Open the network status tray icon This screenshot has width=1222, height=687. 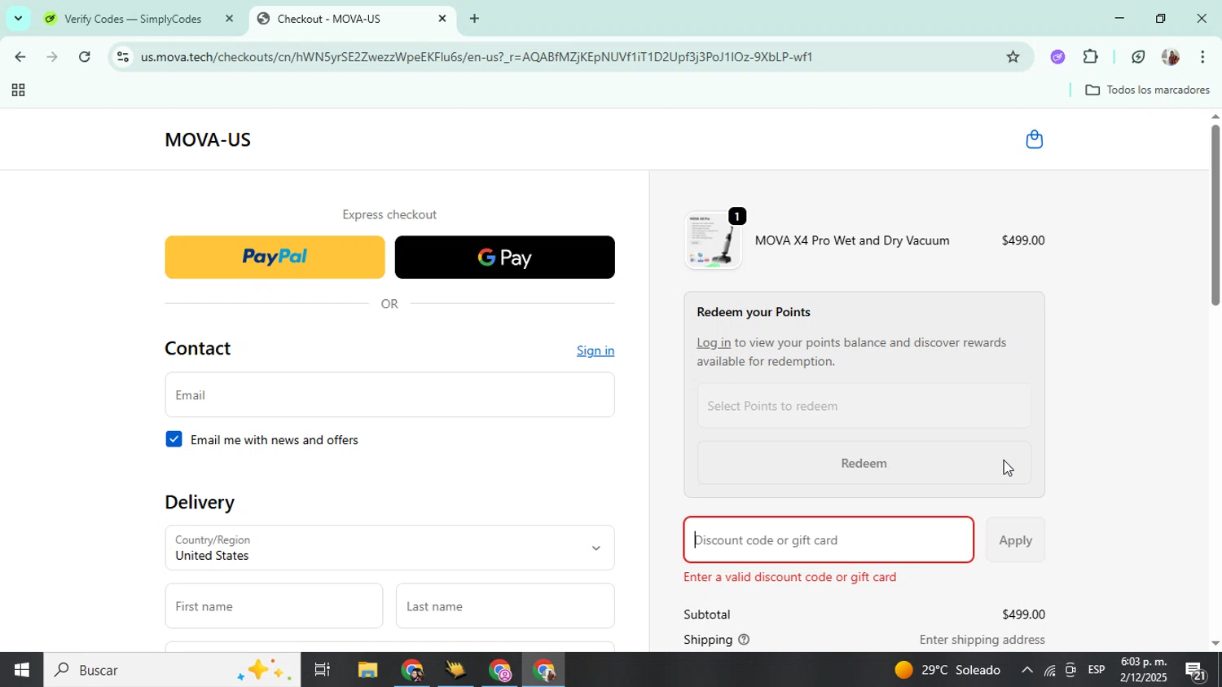(1049, 670)
